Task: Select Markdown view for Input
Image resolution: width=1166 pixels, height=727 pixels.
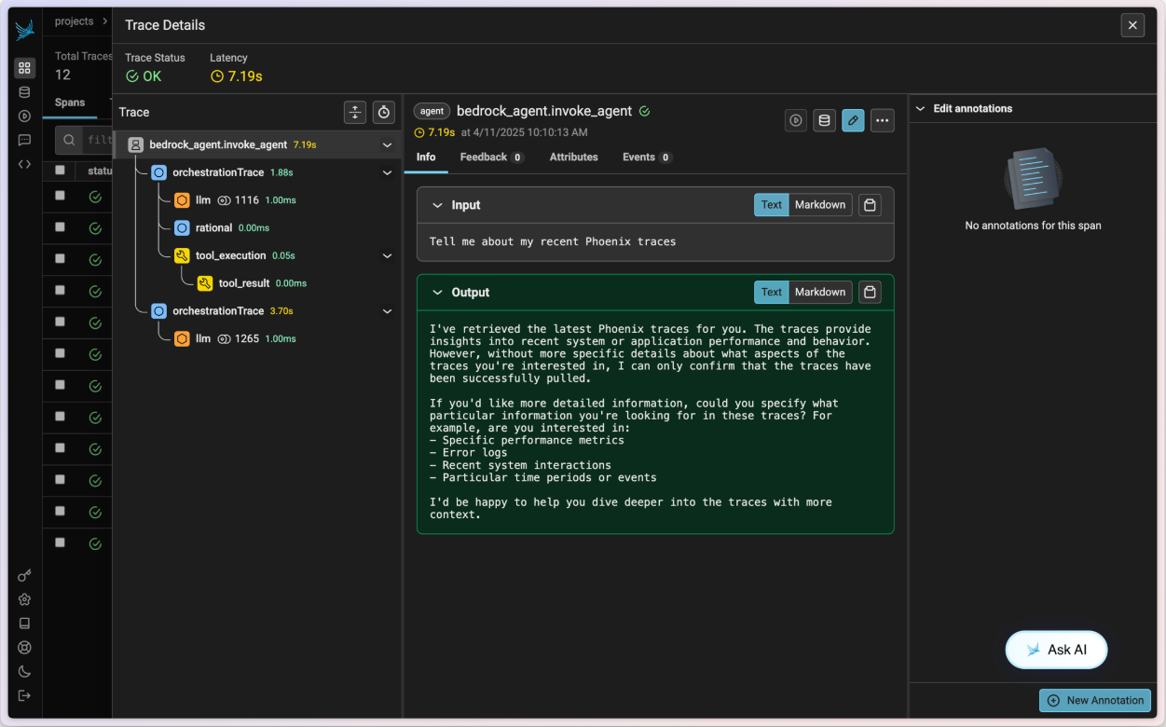Action: [x=820, y=205]
